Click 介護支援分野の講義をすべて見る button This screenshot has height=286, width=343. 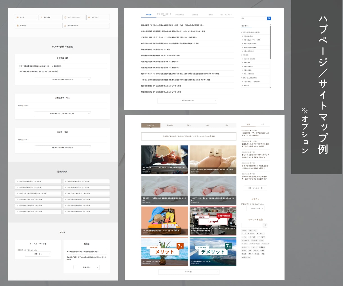[x=62, y=80]
